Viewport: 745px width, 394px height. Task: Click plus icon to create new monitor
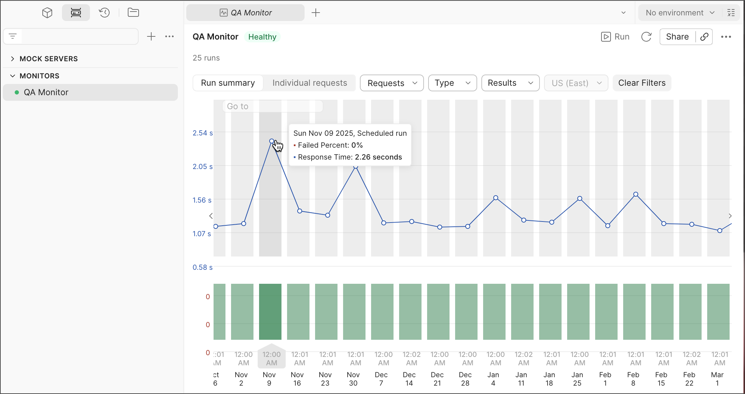(x=151, y=36)
